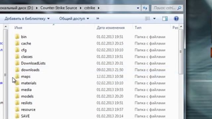Viewport: 212px width, 119px height.
Task: Click the 'maps' folder name
Action: (26, 76)
